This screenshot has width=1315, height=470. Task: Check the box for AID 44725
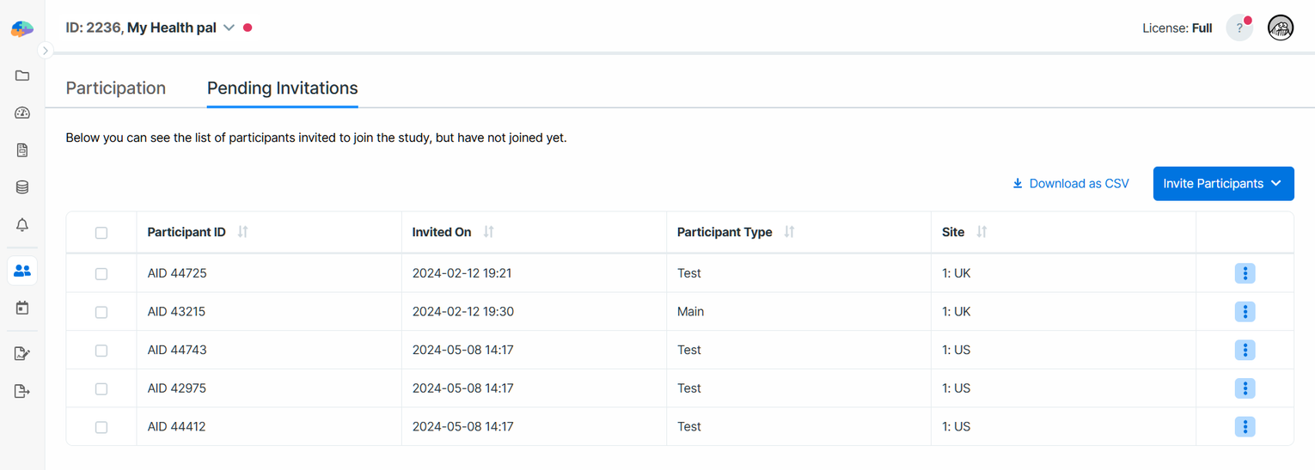pyautogui.click(x=101, y=274)
